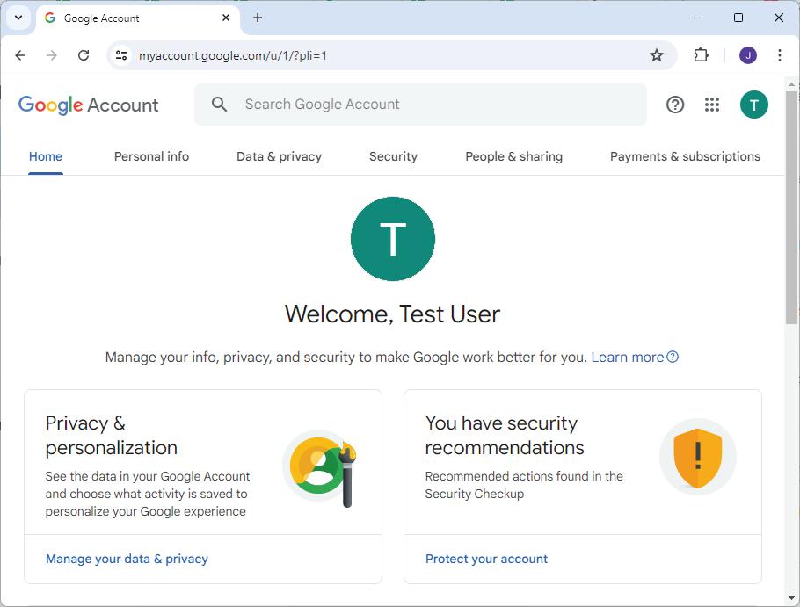
Task: Switch to the Personal info tab
Action: [x=151, y=156]
